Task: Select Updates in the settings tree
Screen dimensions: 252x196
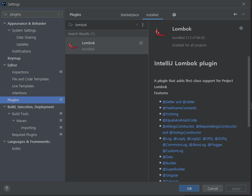Action: (22, 44)
